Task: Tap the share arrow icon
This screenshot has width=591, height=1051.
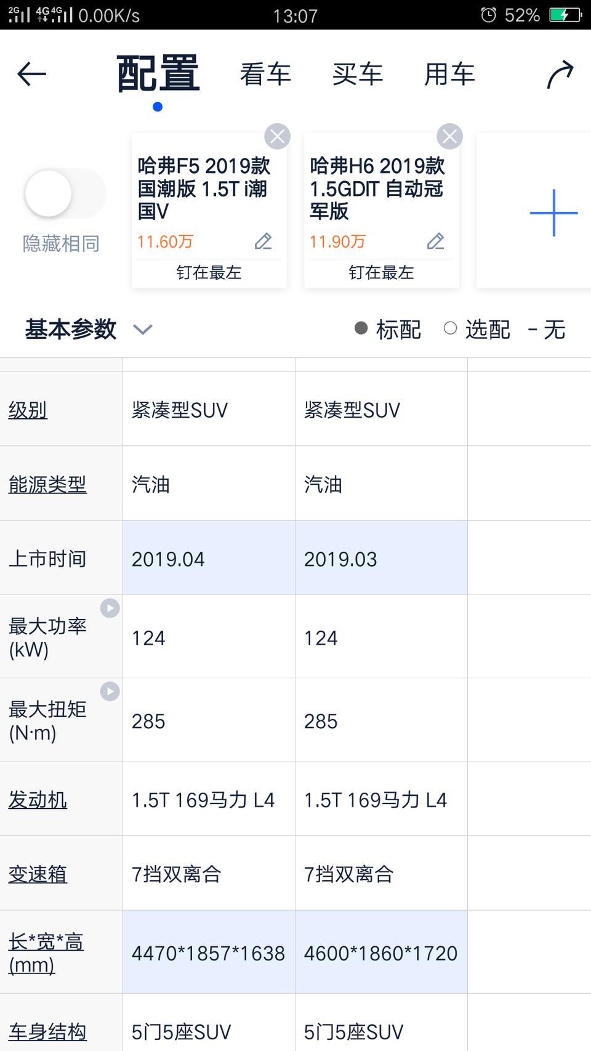Action: [560, 75]
